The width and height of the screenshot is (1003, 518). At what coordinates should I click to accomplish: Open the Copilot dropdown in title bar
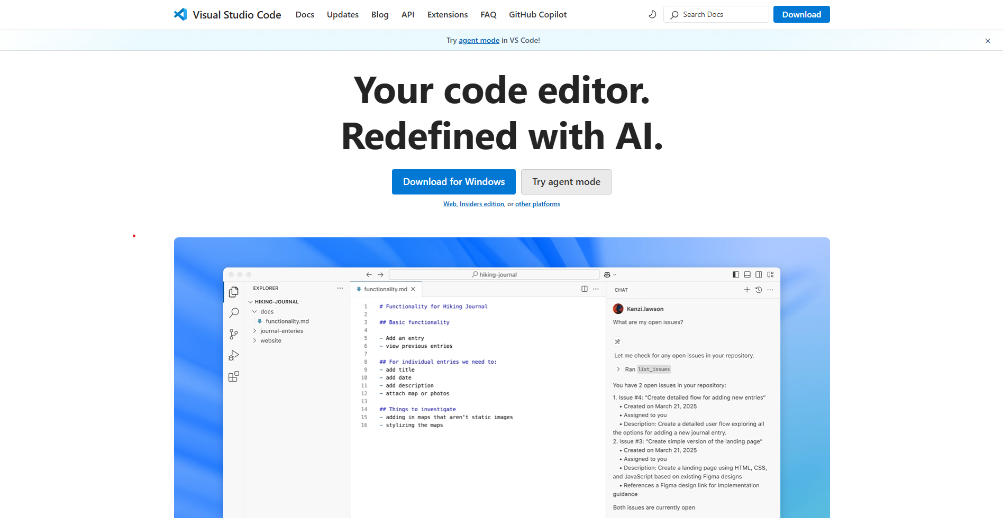(610, 274)
